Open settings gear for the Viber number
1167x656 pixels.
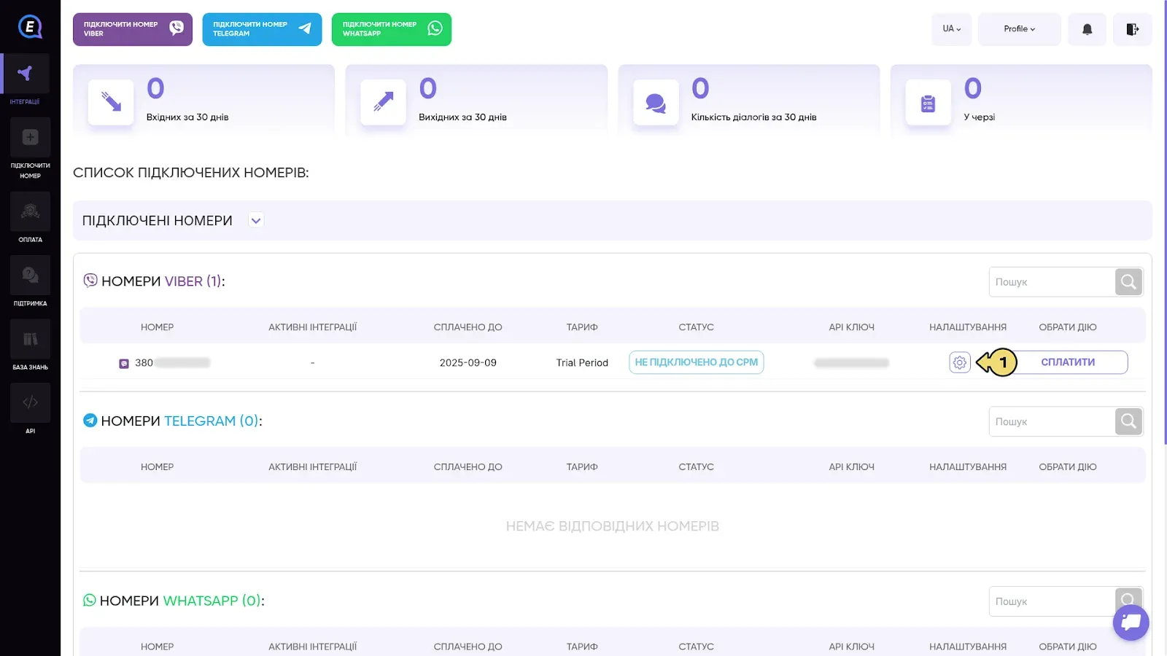(x=960, y=362)
